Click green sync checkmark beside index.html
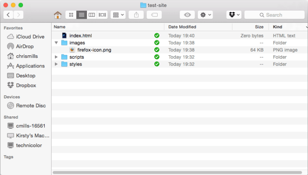Screen dimensions: 308x175 point(157,35)
